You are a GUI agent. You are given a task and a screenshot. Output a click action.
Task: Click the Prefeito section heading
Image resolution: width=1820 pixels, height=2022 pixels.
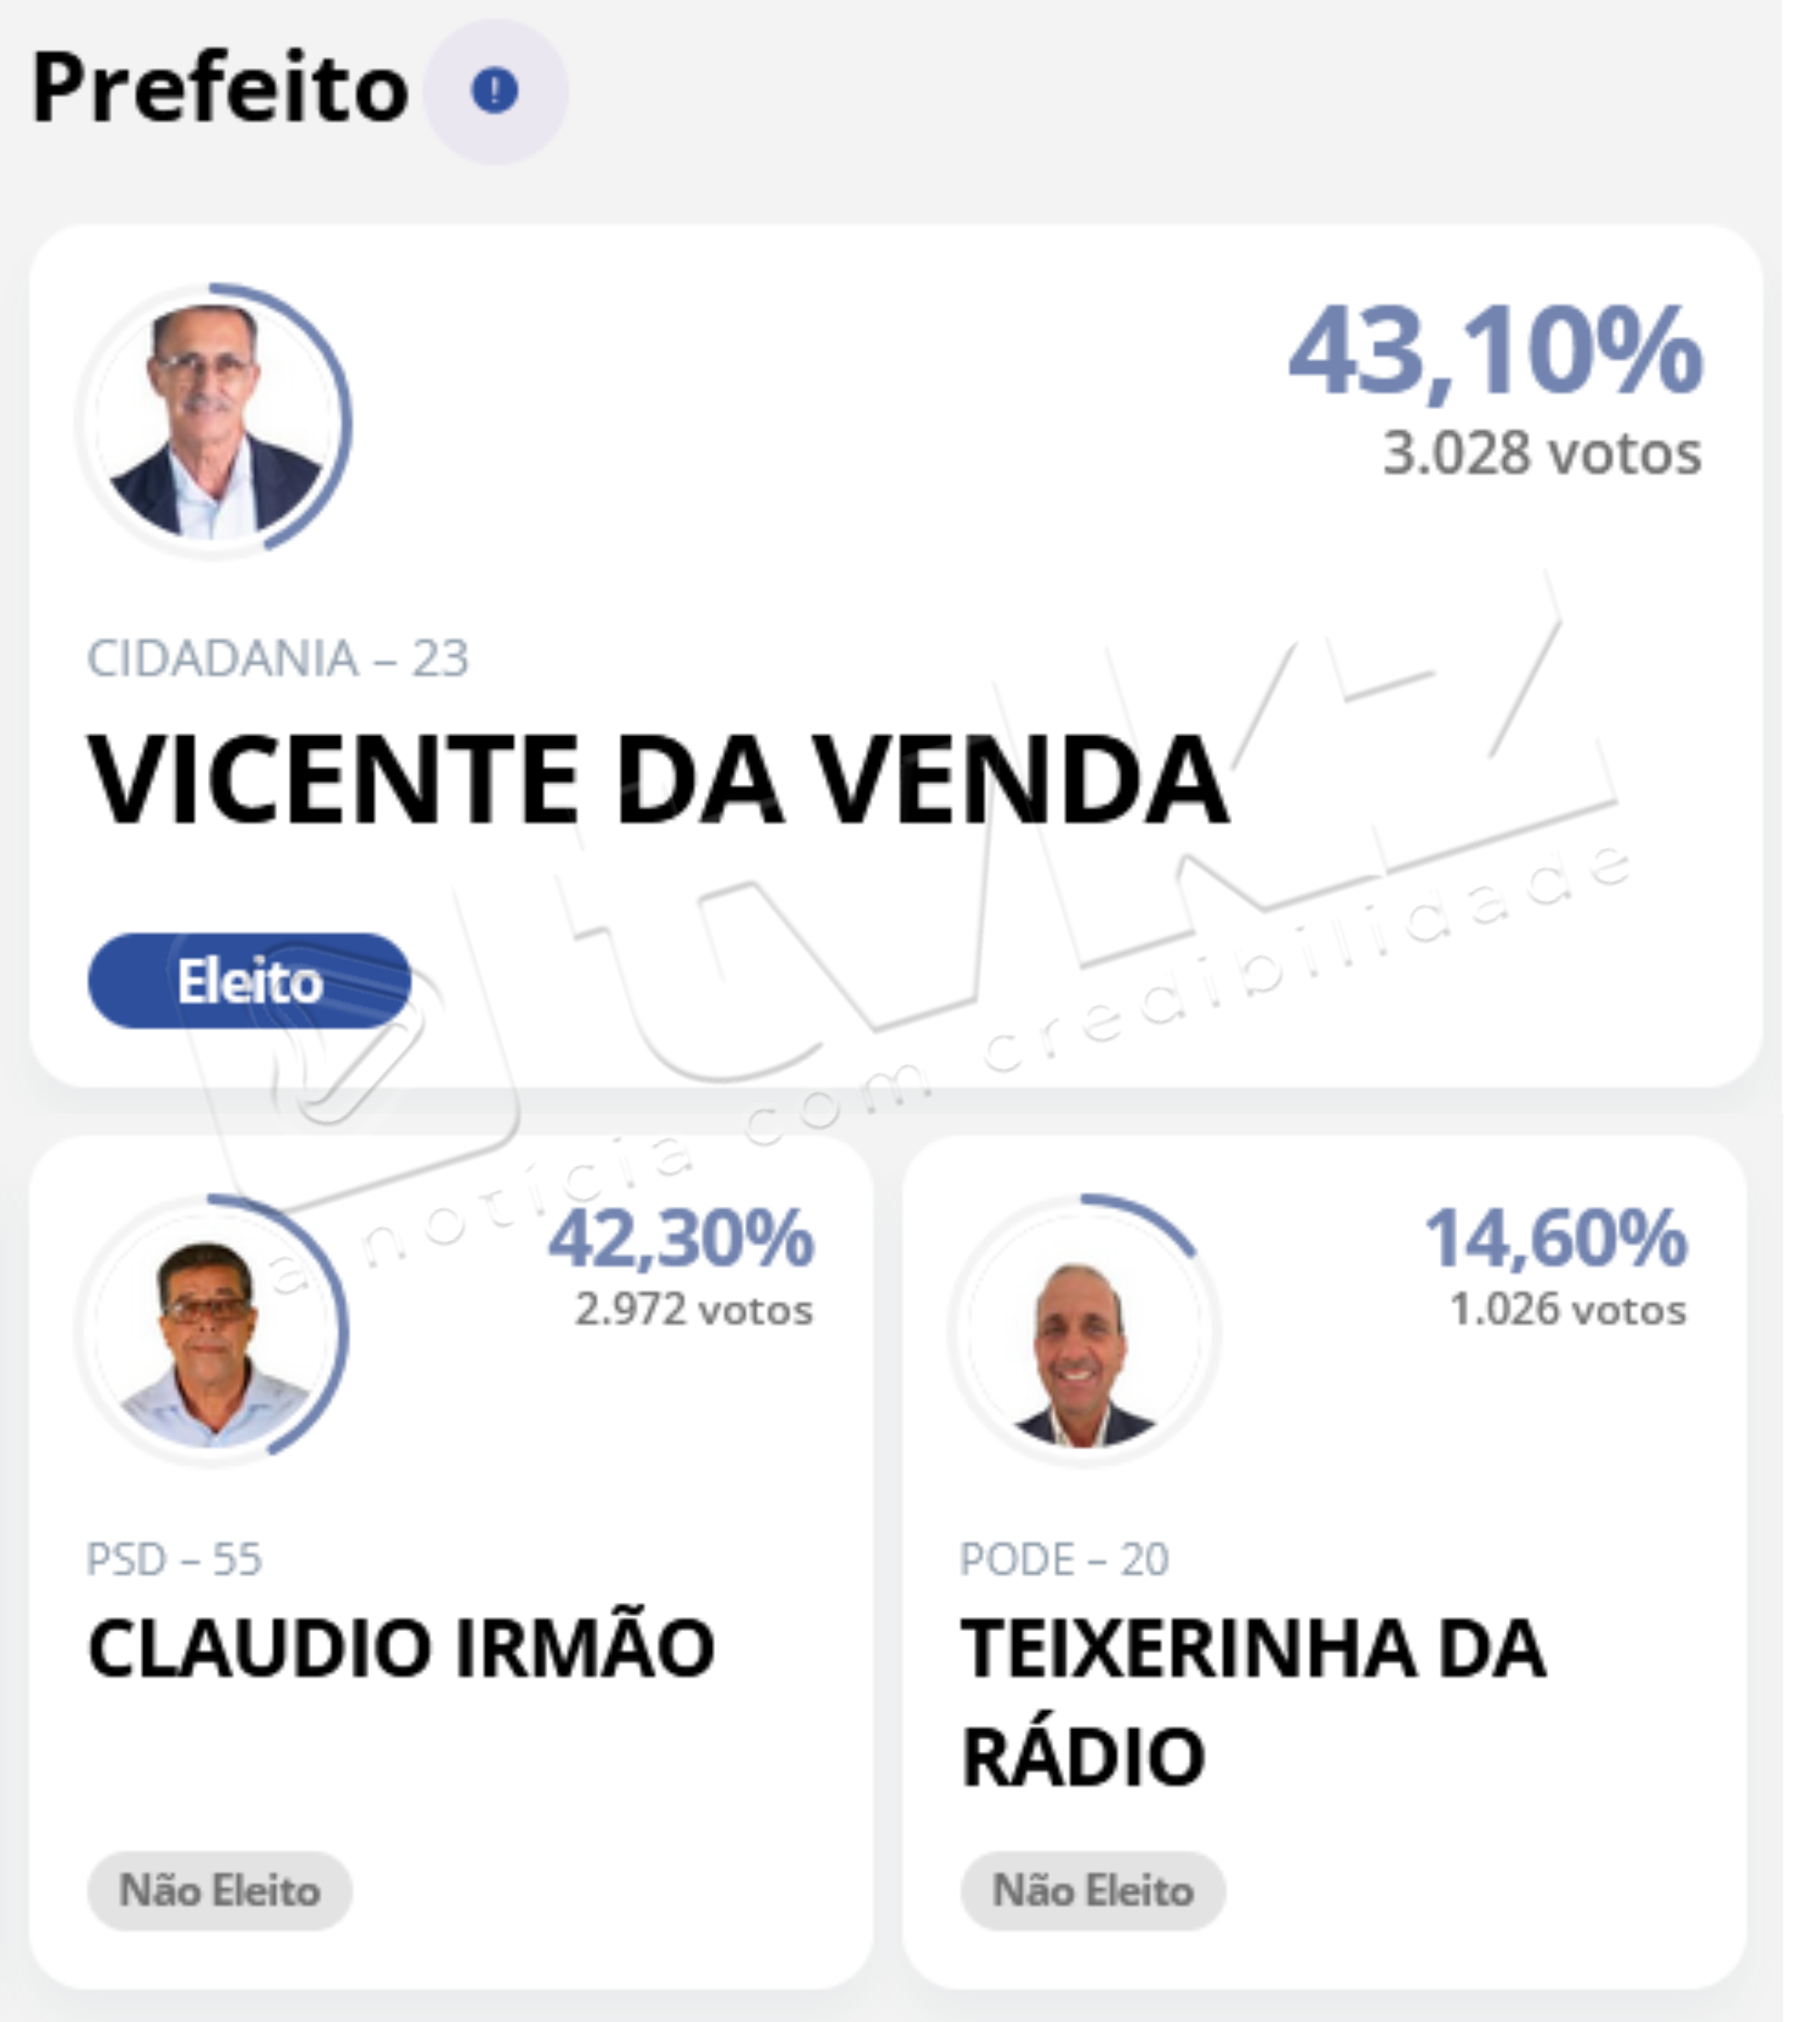(x=220, y=88)
